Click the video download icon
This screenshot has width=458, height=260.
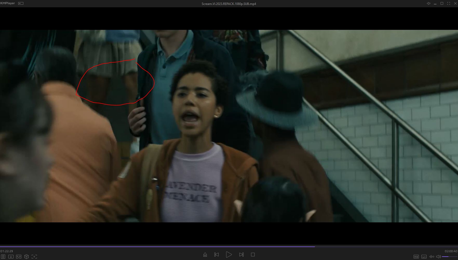(x=11, y=257)
